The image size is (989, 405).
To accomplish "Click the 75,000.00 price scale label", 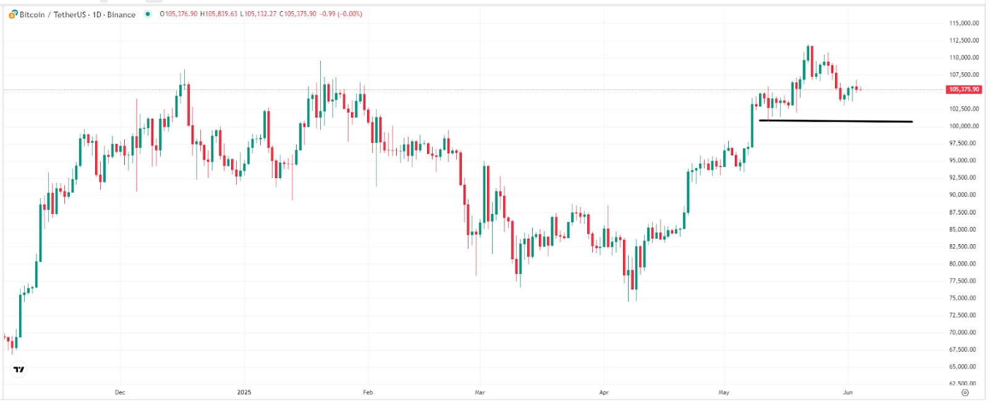I will click(x=964, y=298).
